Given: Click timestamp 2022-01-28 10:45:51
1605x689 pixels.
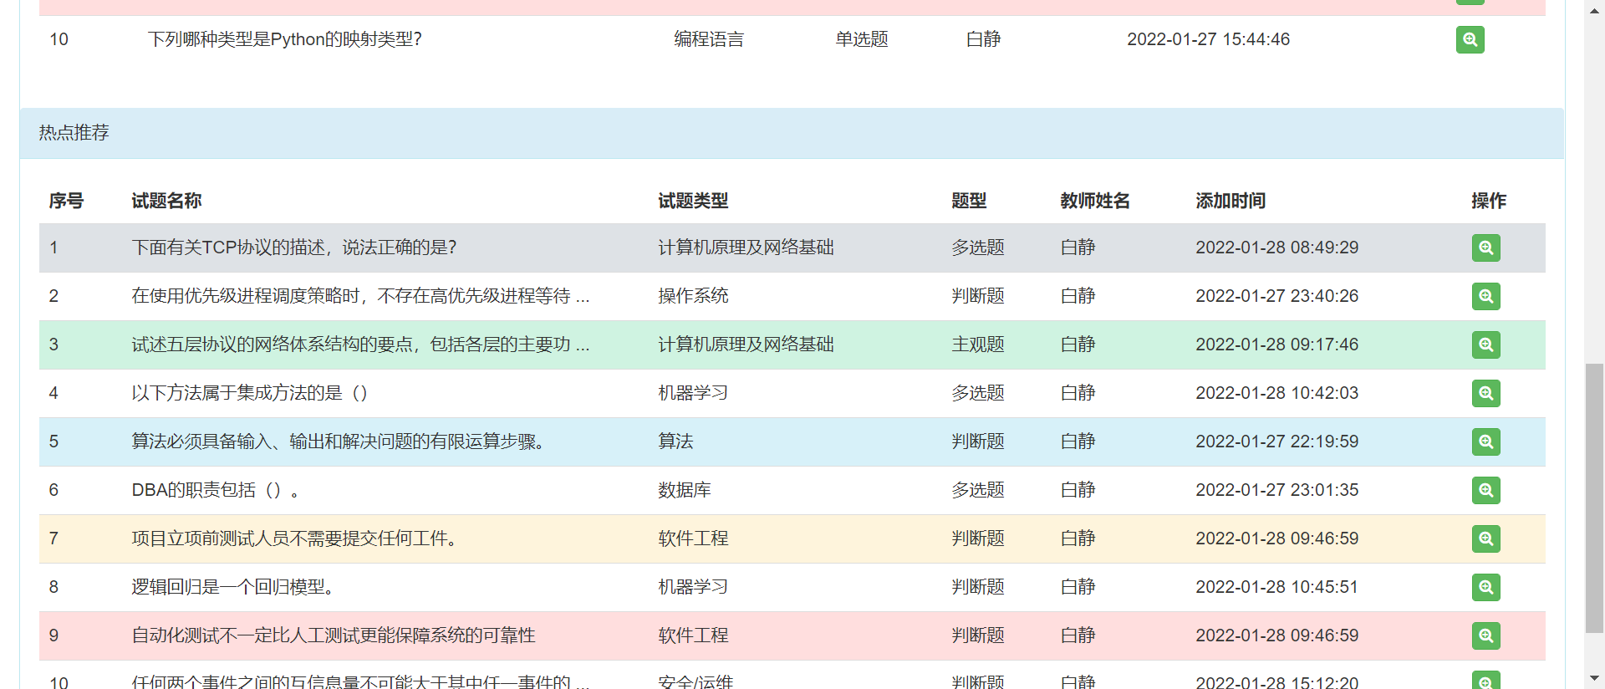Looking at the screenshot, I should pos(1277,587).
